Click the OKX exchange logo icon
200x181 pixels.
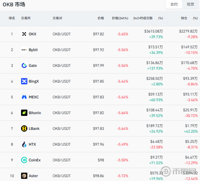tap(24, 34)
